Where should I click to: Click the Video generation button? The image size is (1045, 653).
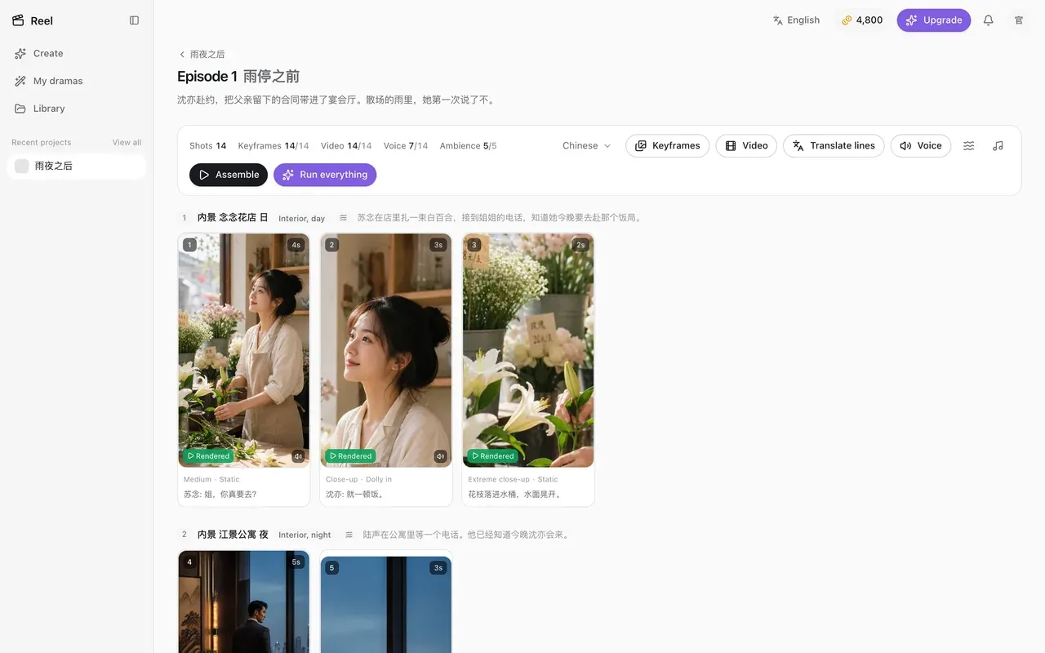point(746,145)
